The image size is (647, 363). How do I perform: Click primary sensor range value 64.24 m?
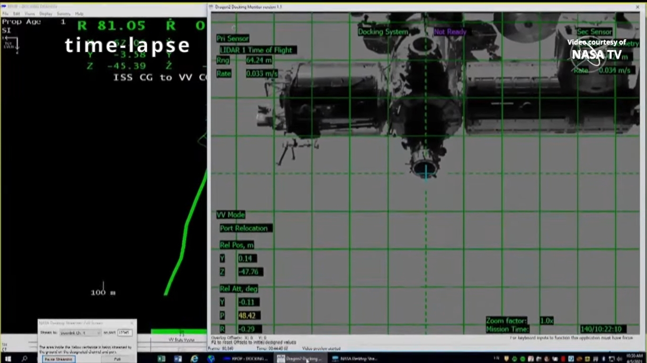pos(259,60)
